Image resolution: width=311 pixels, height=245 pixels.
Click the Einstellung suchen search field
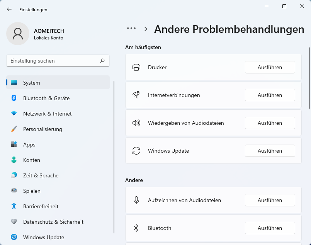[x=52, y=61]
